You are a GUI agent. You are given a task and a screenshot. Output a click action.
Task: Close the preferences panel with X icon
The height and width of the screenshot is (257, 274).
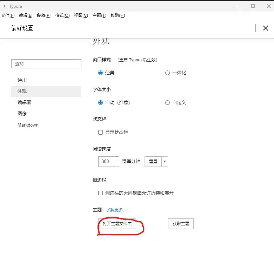click(x=266, y=28)
